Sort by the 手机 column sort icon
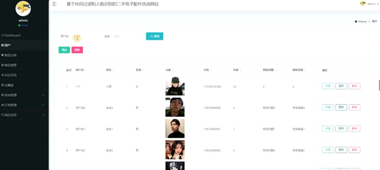Image resolution: width=380 pixels, height=170 pixels. click(211, 70)
